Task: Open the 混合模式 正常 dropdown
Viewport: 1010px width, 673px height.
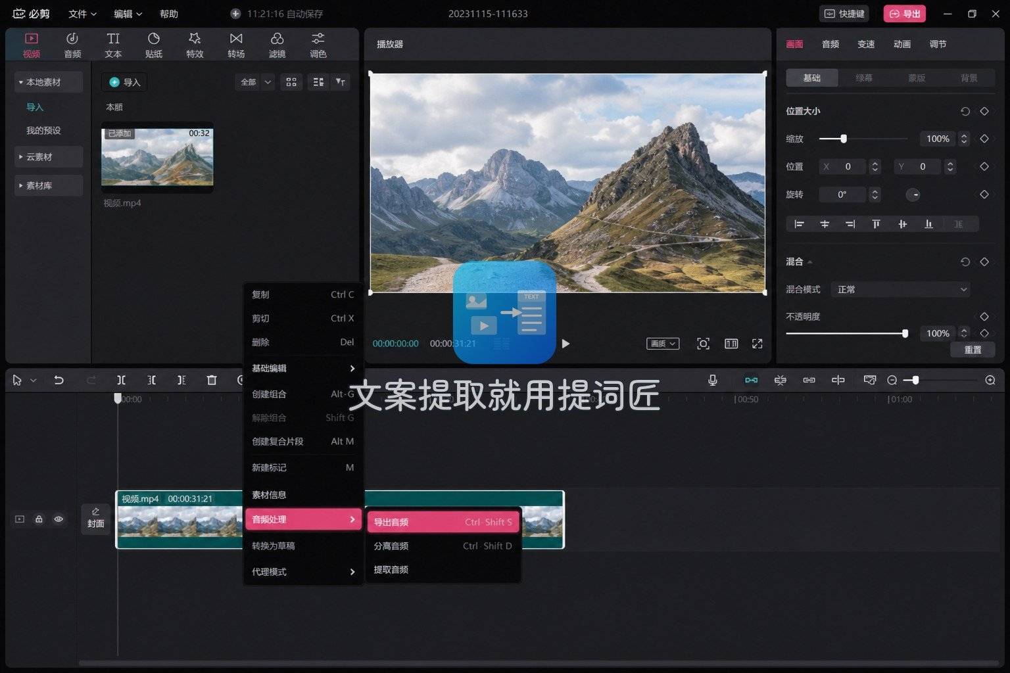Action: (x=901, y=289)
